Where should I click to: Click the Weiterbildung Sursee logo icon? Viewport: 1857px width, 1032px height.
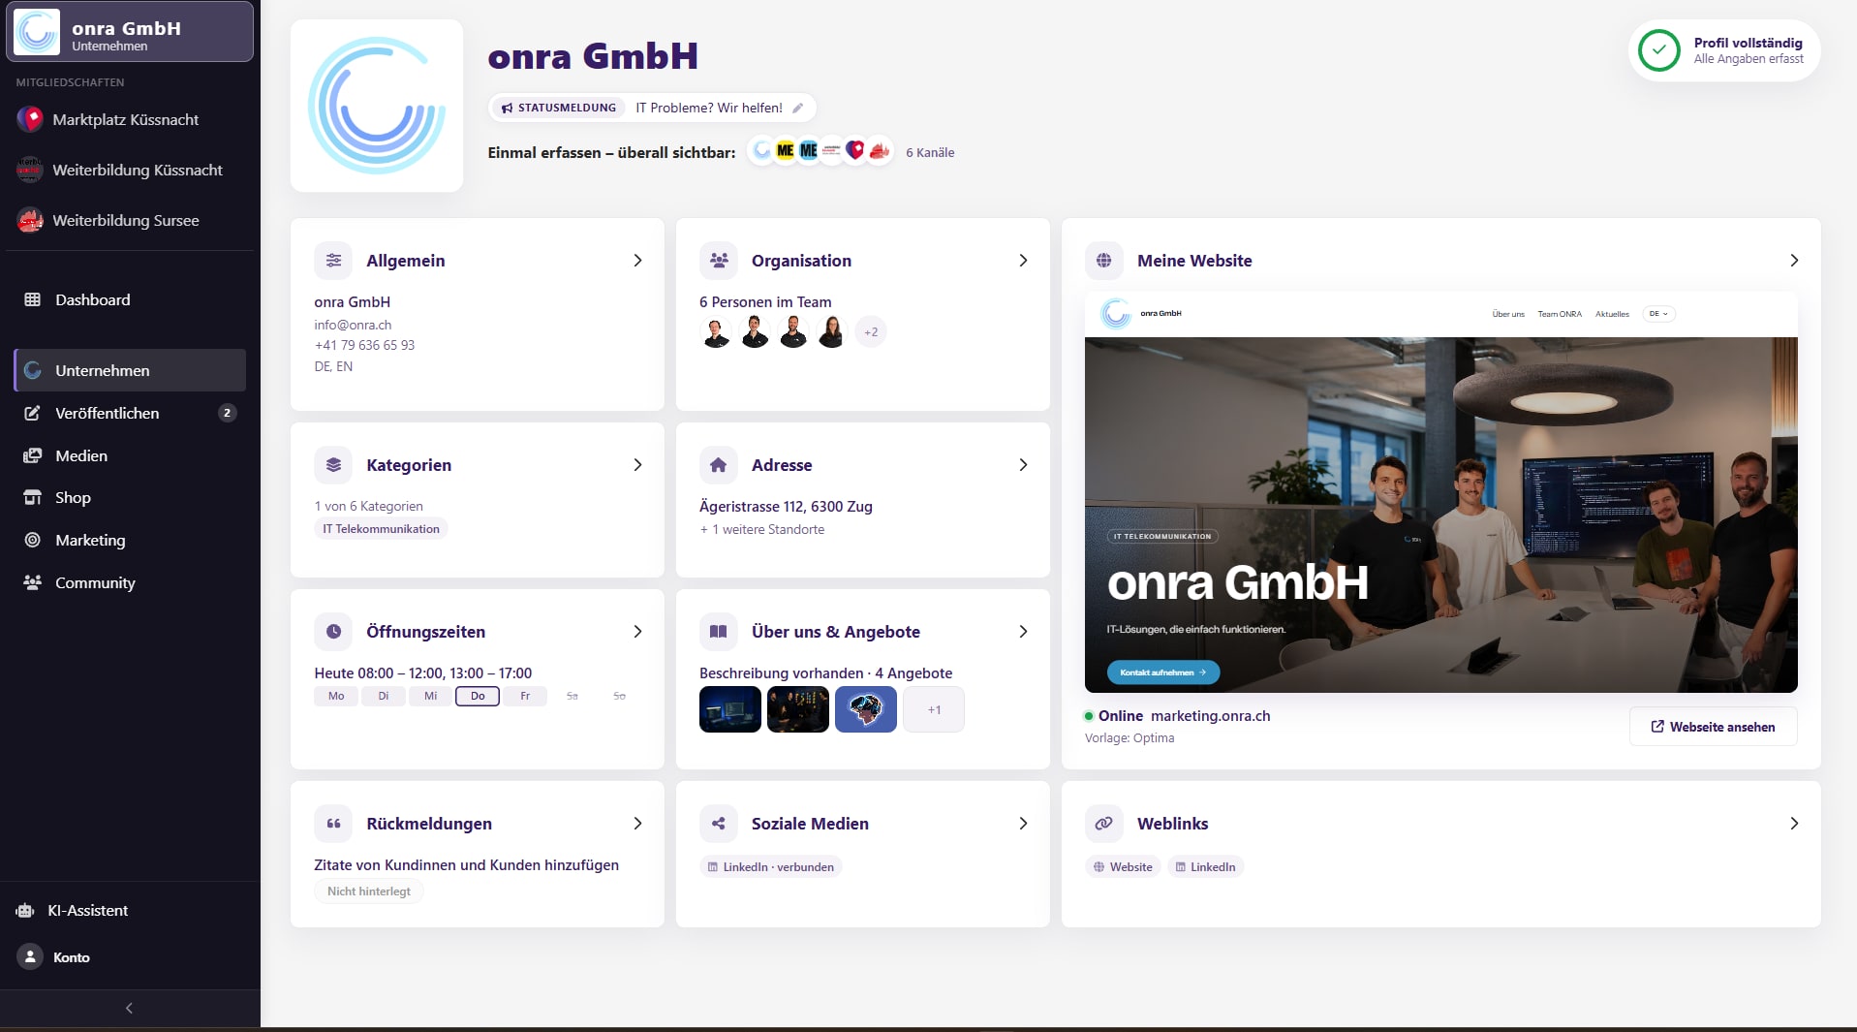point(30,220)
